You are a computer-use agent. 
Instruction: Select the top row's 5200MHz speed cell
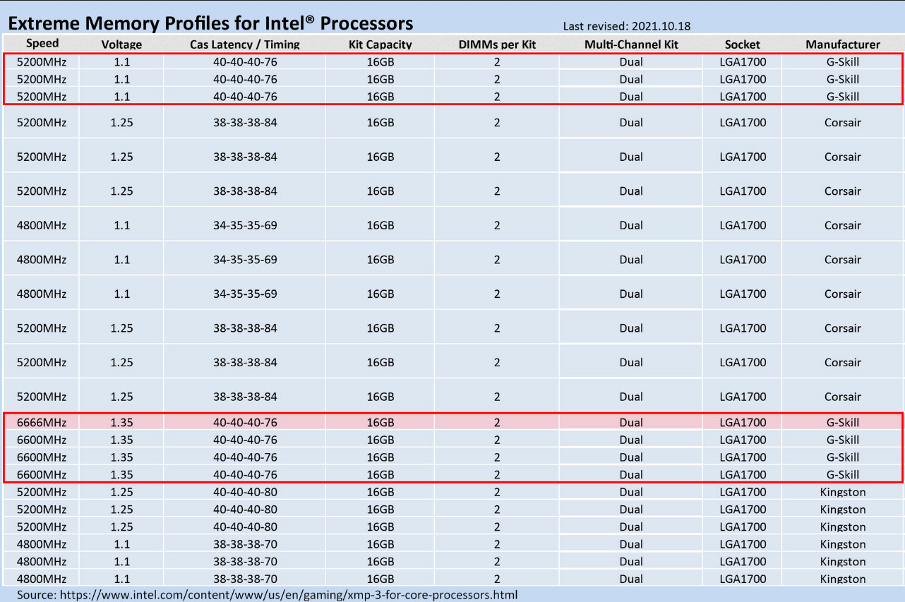42,61
